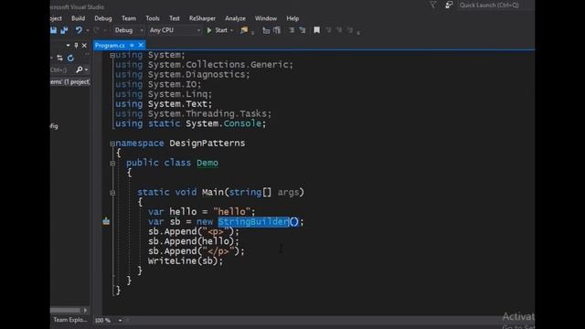Click the Solution Explorer refresh icon
Image resolution: width=585 pixels, height=329 pixels.
(x=70, y=58)
